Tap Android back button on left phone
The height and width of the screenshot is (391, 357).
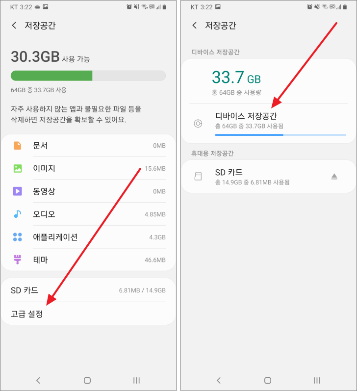coord(38,380)
